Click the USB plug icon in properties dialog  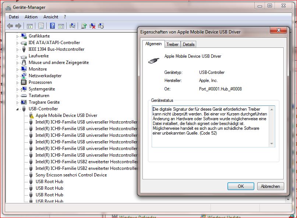(x=153, y=61)
